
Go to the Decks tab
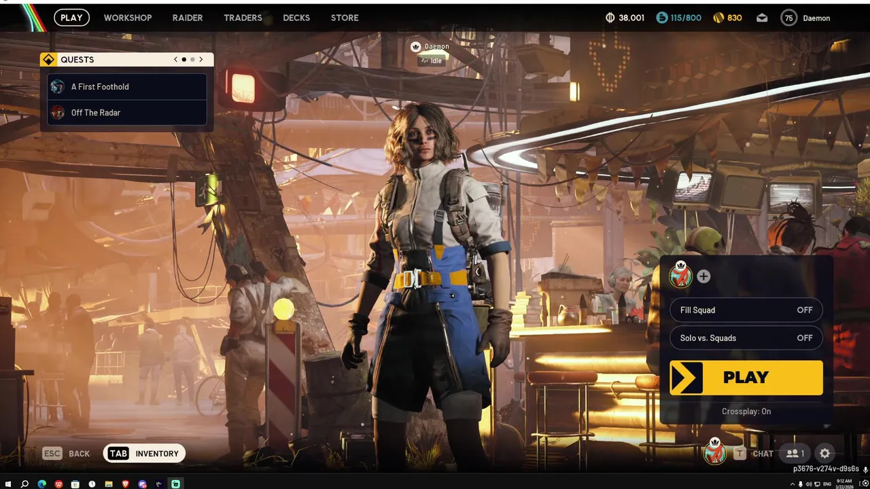point(296,18)
